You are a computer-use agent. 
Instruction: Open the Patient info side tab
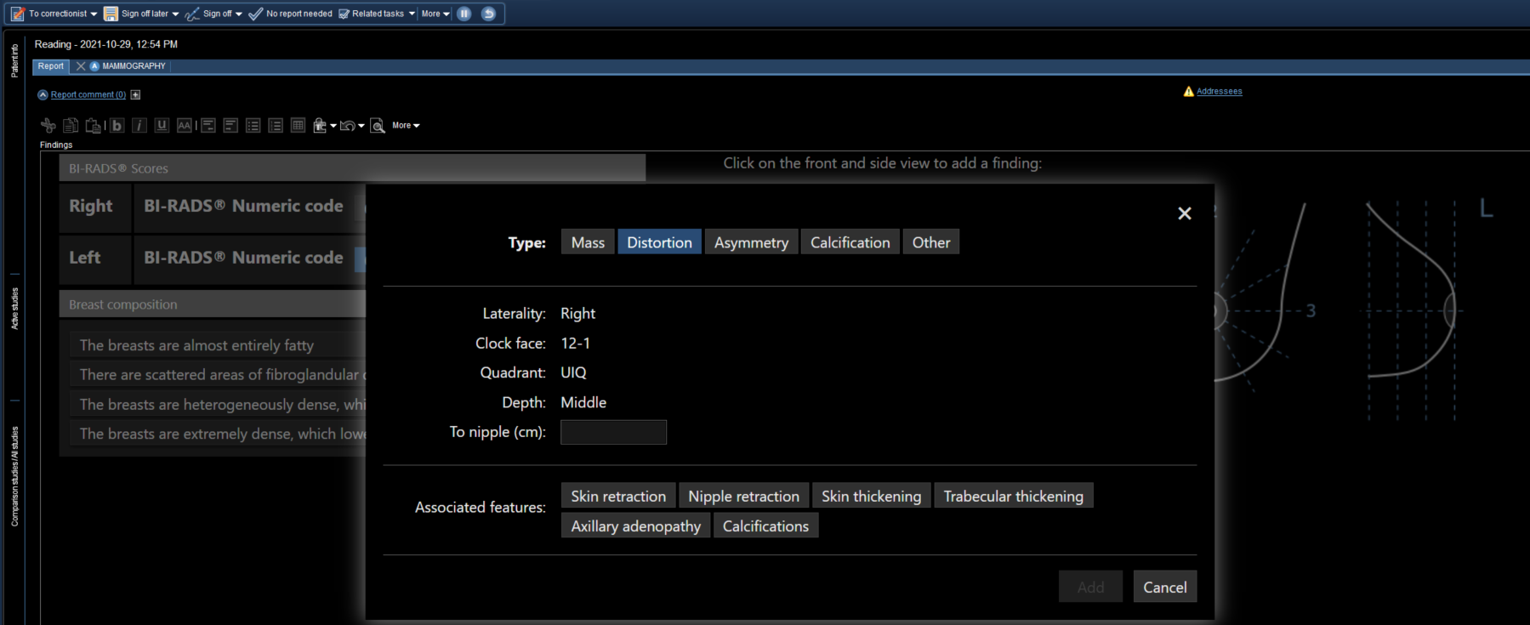[14, 61]
